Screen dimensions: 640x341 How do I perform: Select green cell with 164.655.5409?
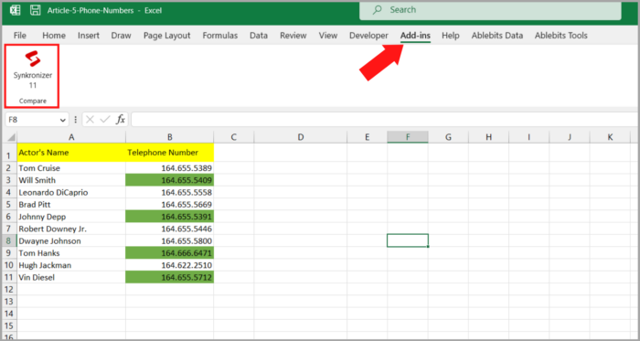(170, 180)
